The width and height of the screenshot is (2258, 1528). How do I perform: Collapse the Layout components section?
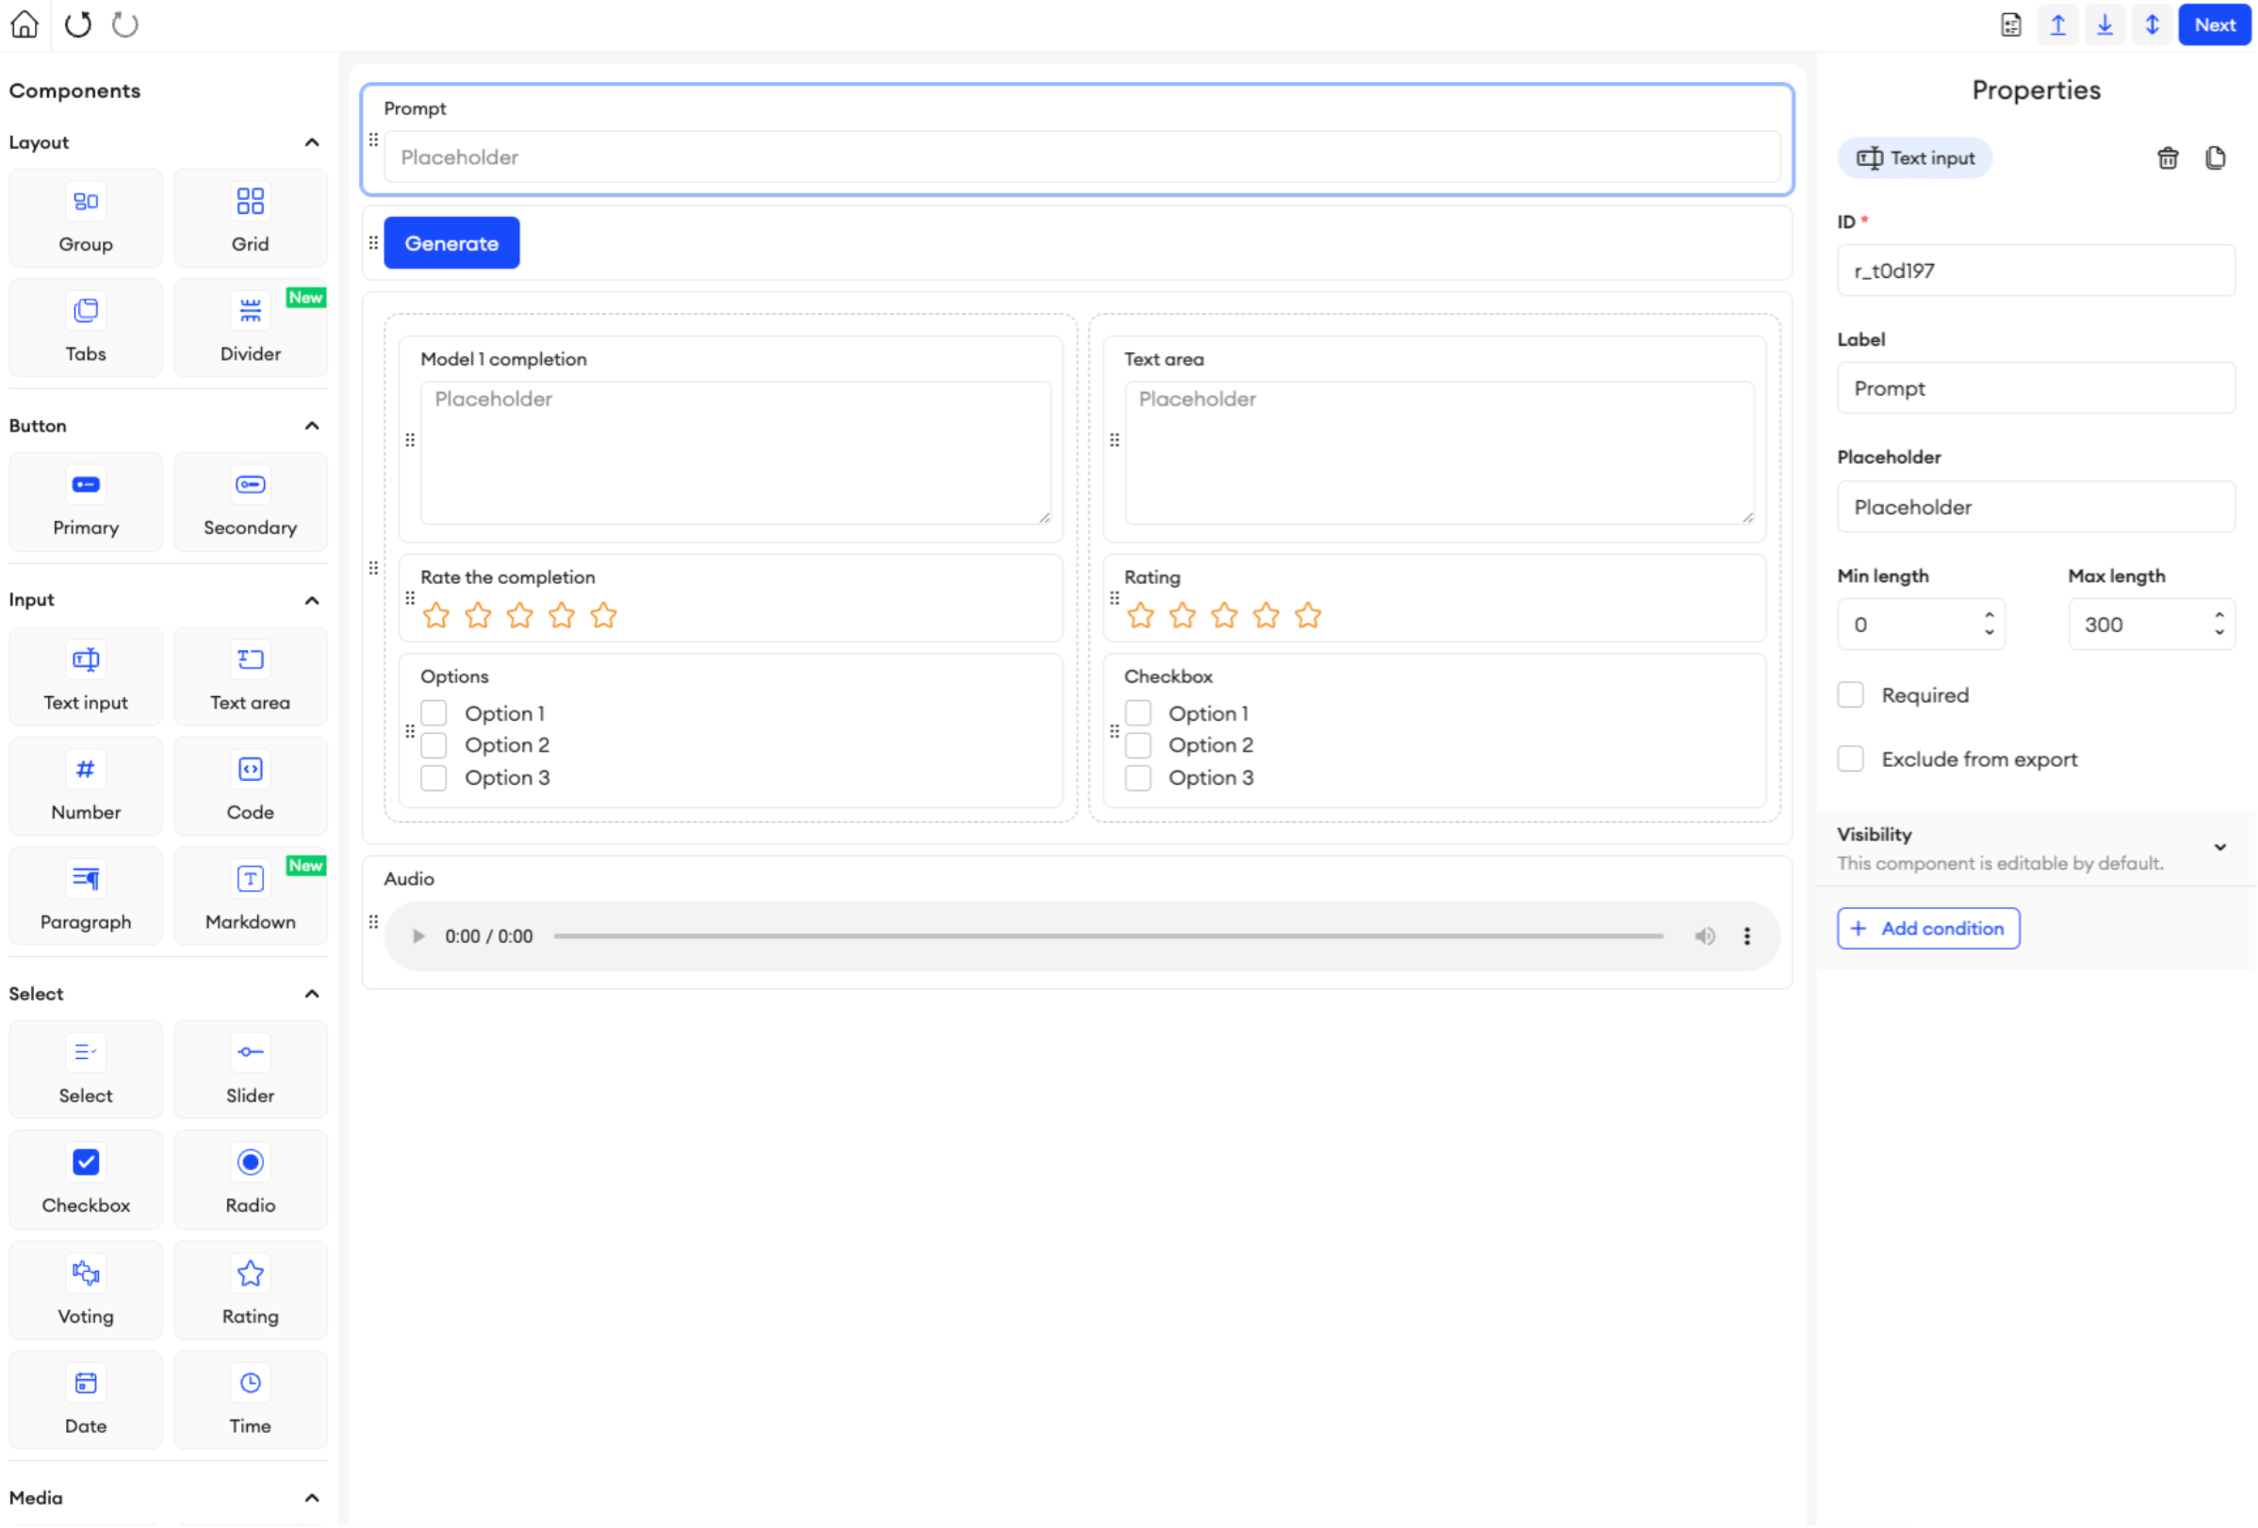click(x=311, y=142)
